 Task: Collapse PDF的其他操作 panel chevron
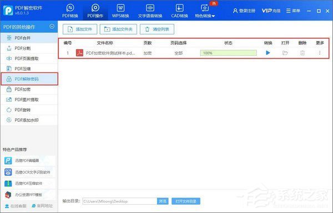(52, 27)
